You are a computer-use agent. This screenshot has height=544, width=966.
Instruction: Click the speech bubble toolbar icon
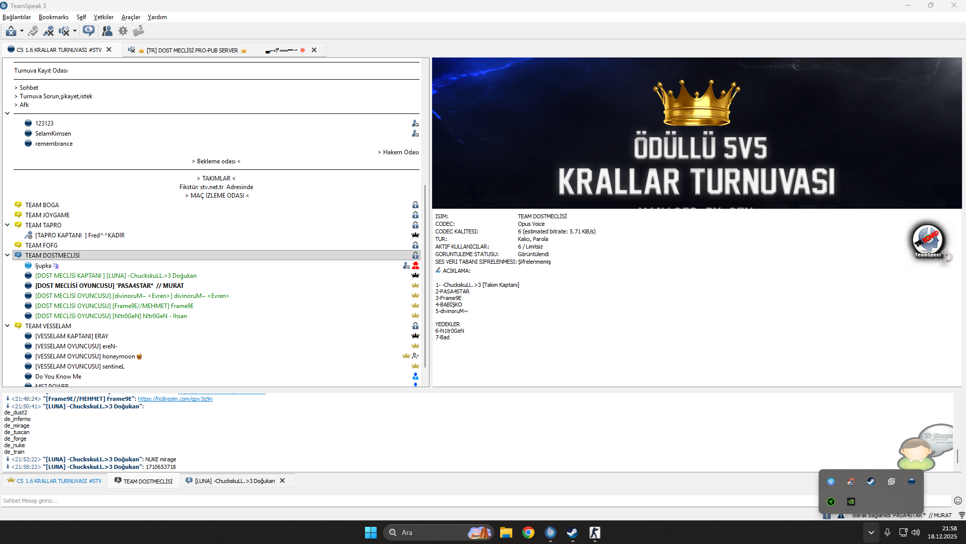89,31
